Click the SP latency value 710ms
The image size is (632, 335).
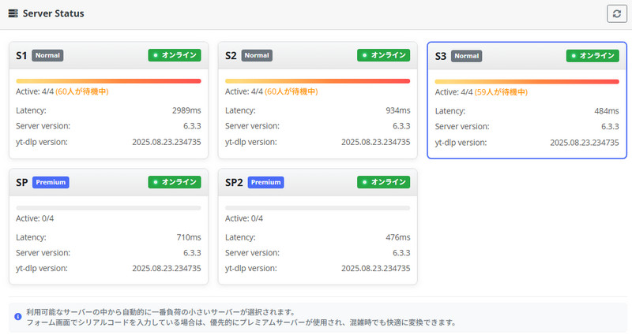pyautogui.click(x=189, y=237)
